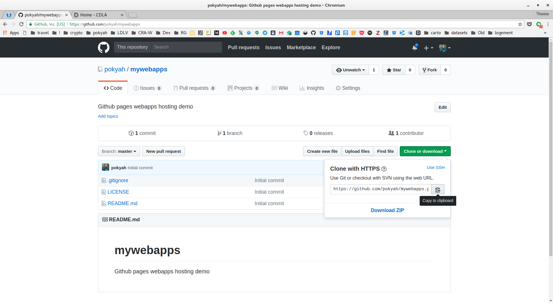Open the Chromium three-dot menu

point(548,24)
